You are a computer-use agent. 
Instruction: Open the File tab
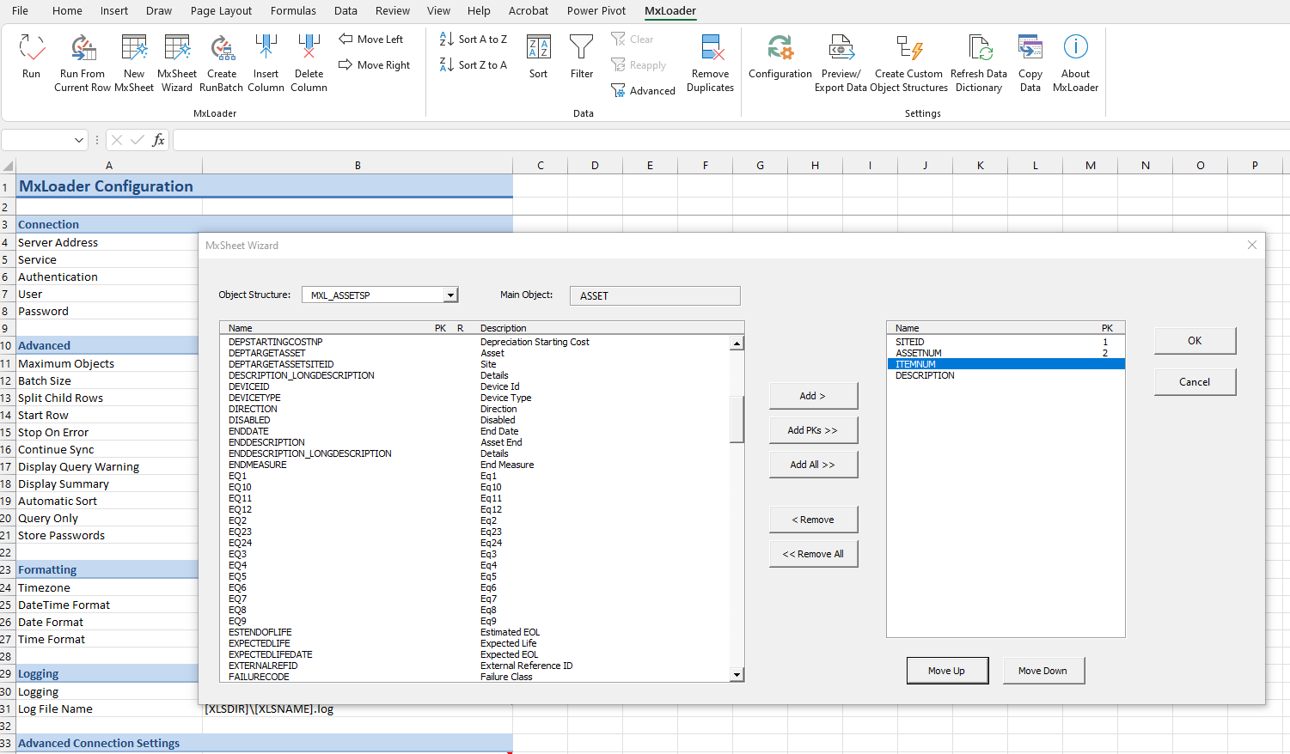(x=20, y=11)
